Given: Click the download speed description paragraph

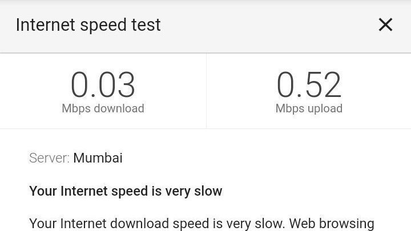Looking at the screenshot, I should pos(202,224).
